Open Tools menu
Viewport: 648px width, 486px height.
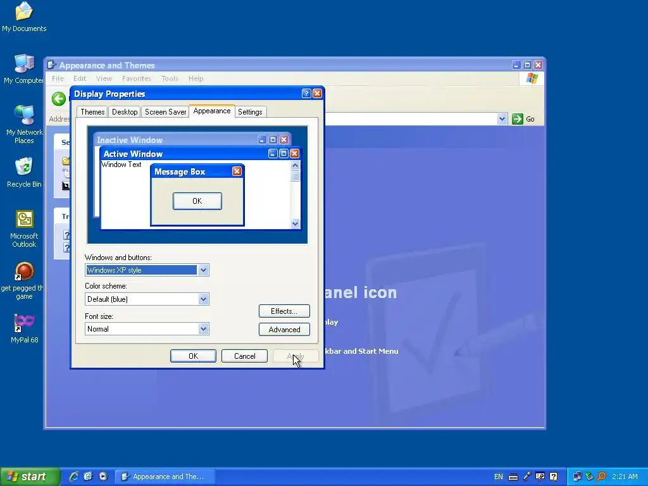pos(170,78)
